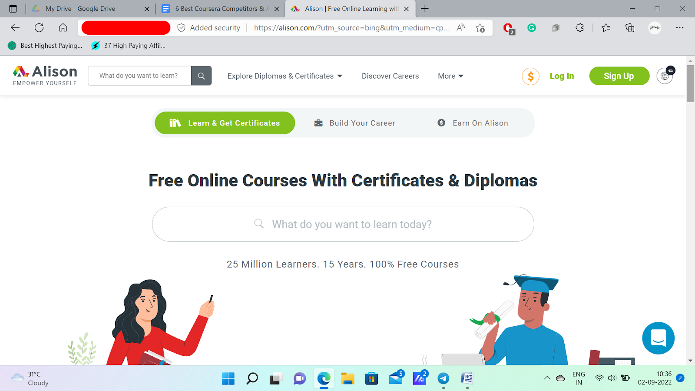The height and width of the screenshot is (391, 695).
Task: Click the header search magnifier button
Action: (201, 76)
